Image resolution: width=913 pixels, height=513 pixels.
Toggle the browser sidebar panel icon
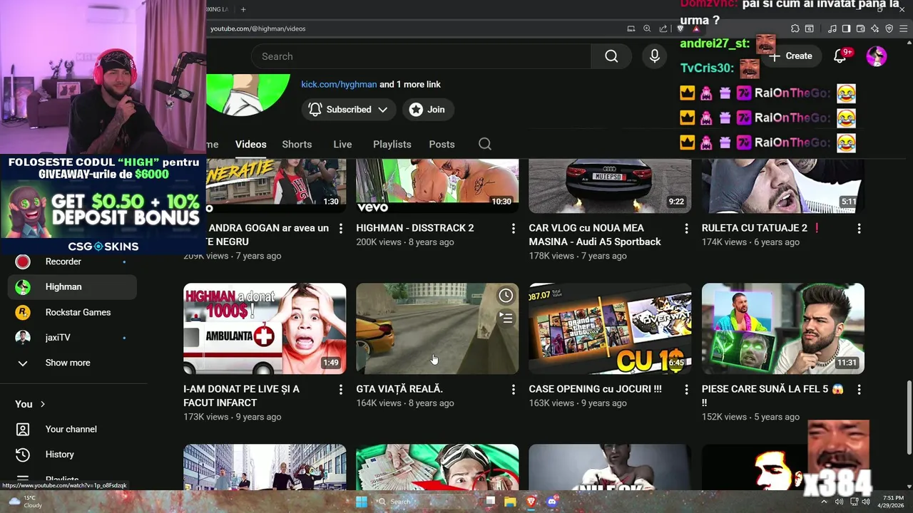coord(846,28)
